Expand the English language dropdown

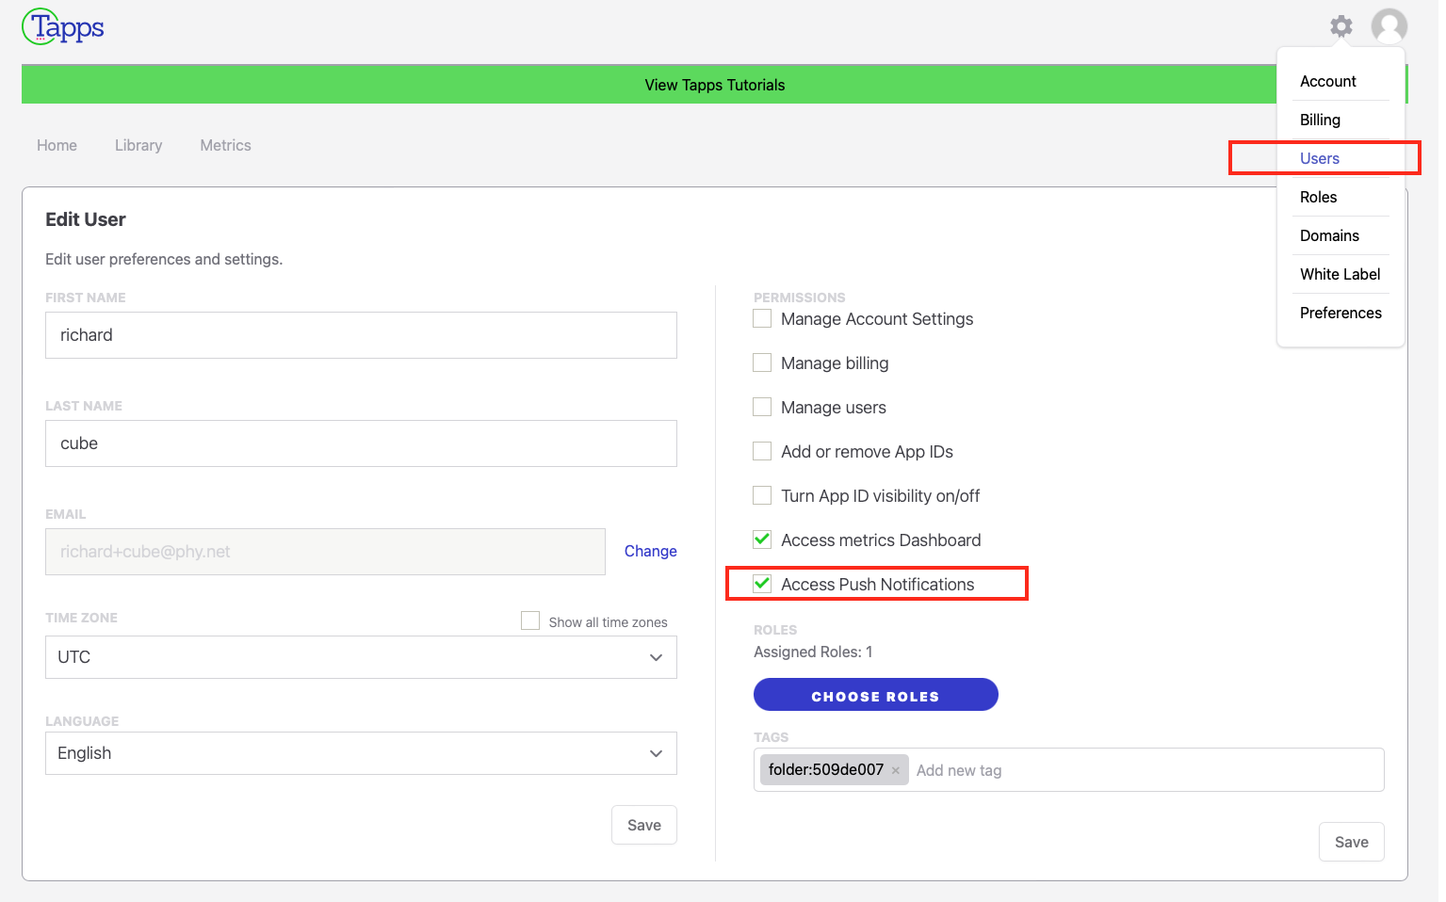pyautogui.click(x=361, y=753)
